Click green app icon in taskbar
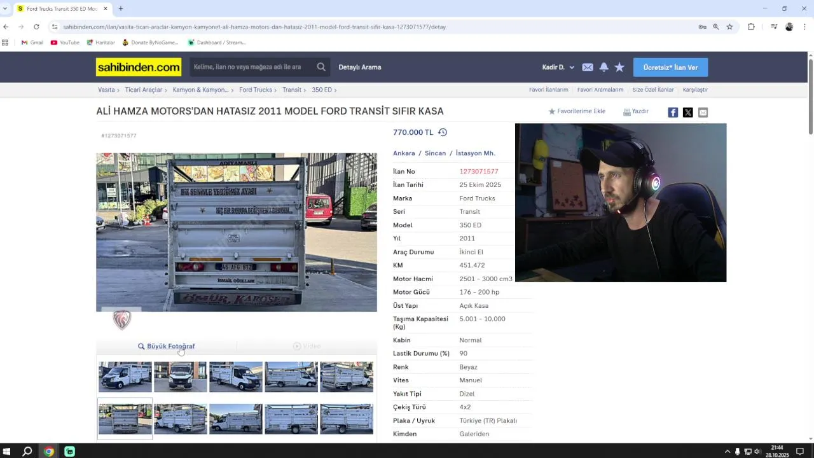 coord(70,451)
